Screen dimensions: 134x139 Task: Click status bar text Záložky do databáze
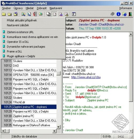[24, 136]
